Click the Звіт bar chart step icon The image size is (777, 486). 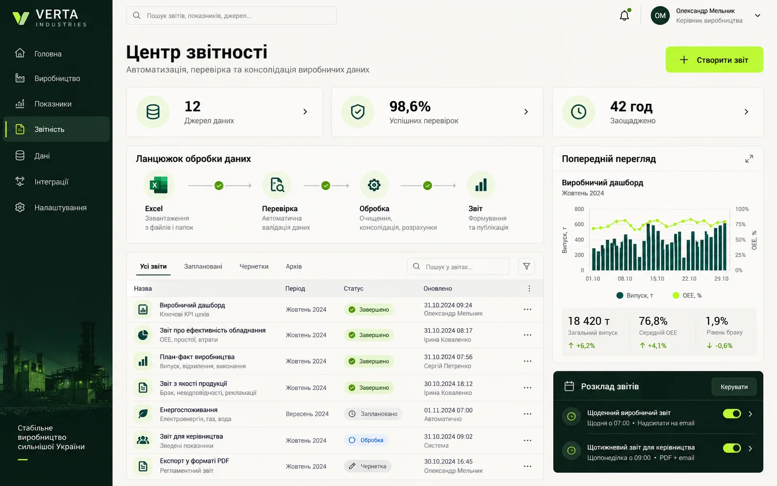pyautogui.click(x=481, y=185)
